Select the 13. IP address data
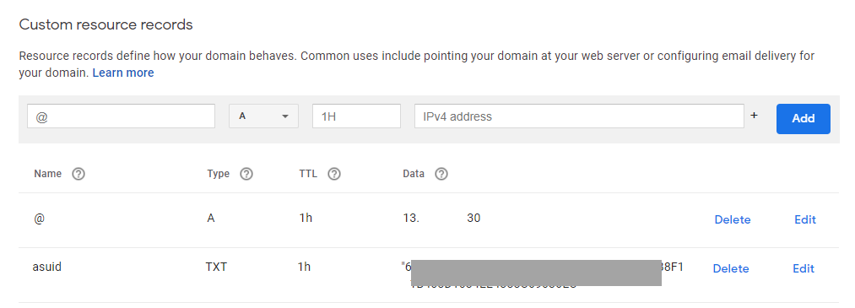The image size is (855, 308). pyautogui.click(x=441, y=218)
